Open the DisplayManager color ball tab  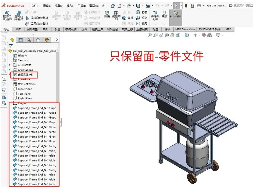[47, 40]
